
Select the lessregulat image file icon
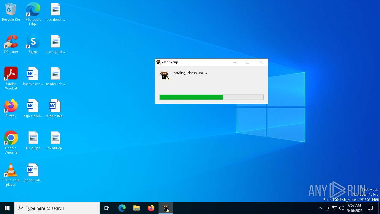[x=56, y=45]
